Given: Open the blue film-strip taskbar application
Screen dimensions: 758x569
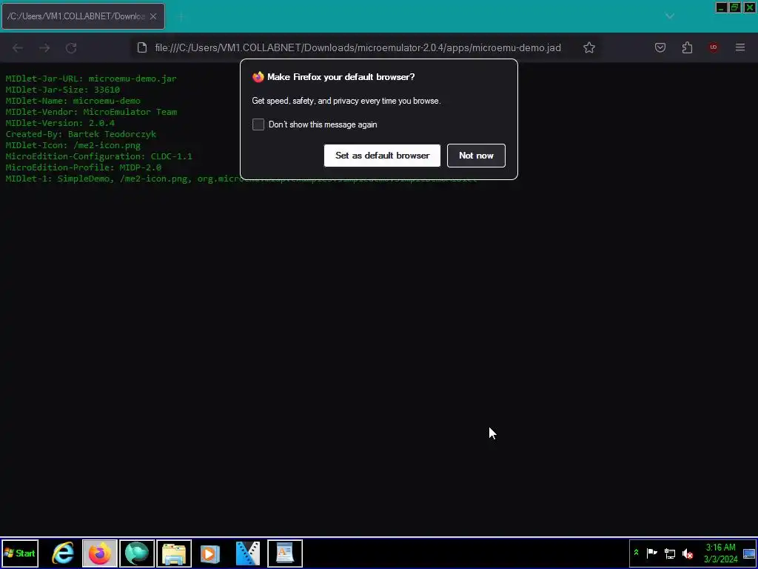Looking at the screenshot, I should [247, 553].
